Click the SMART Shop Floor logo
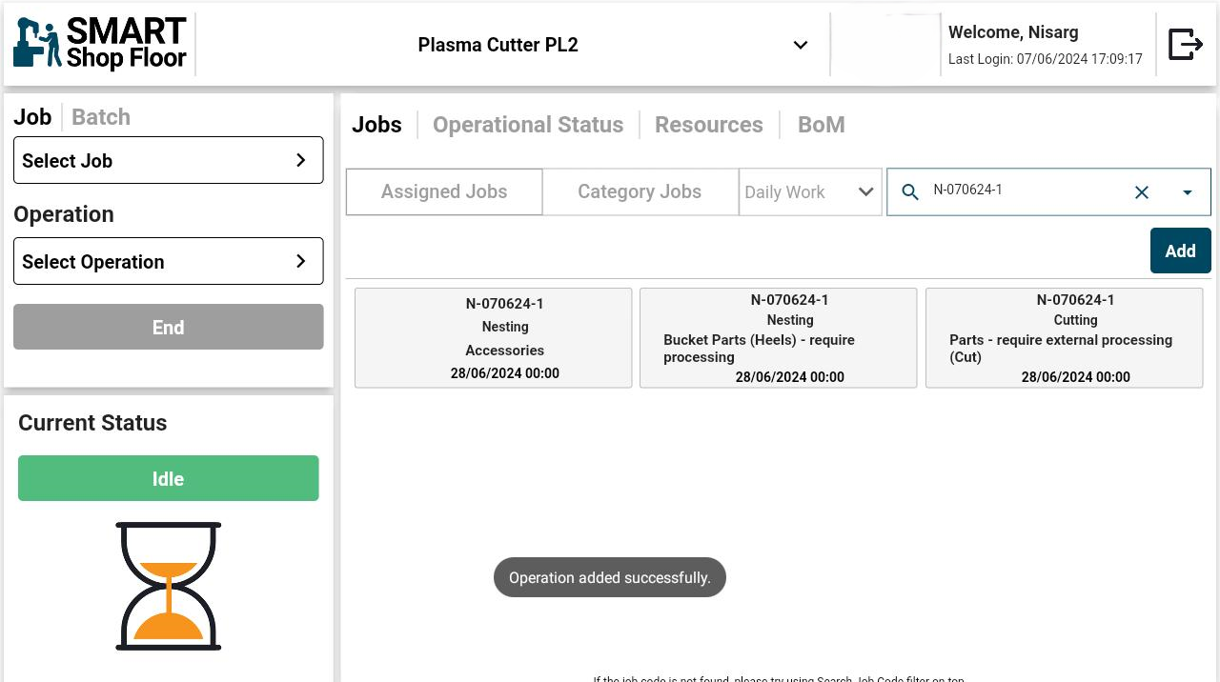Image resolution: width=1220 pixels, height=682 pixels. (100, 45)
